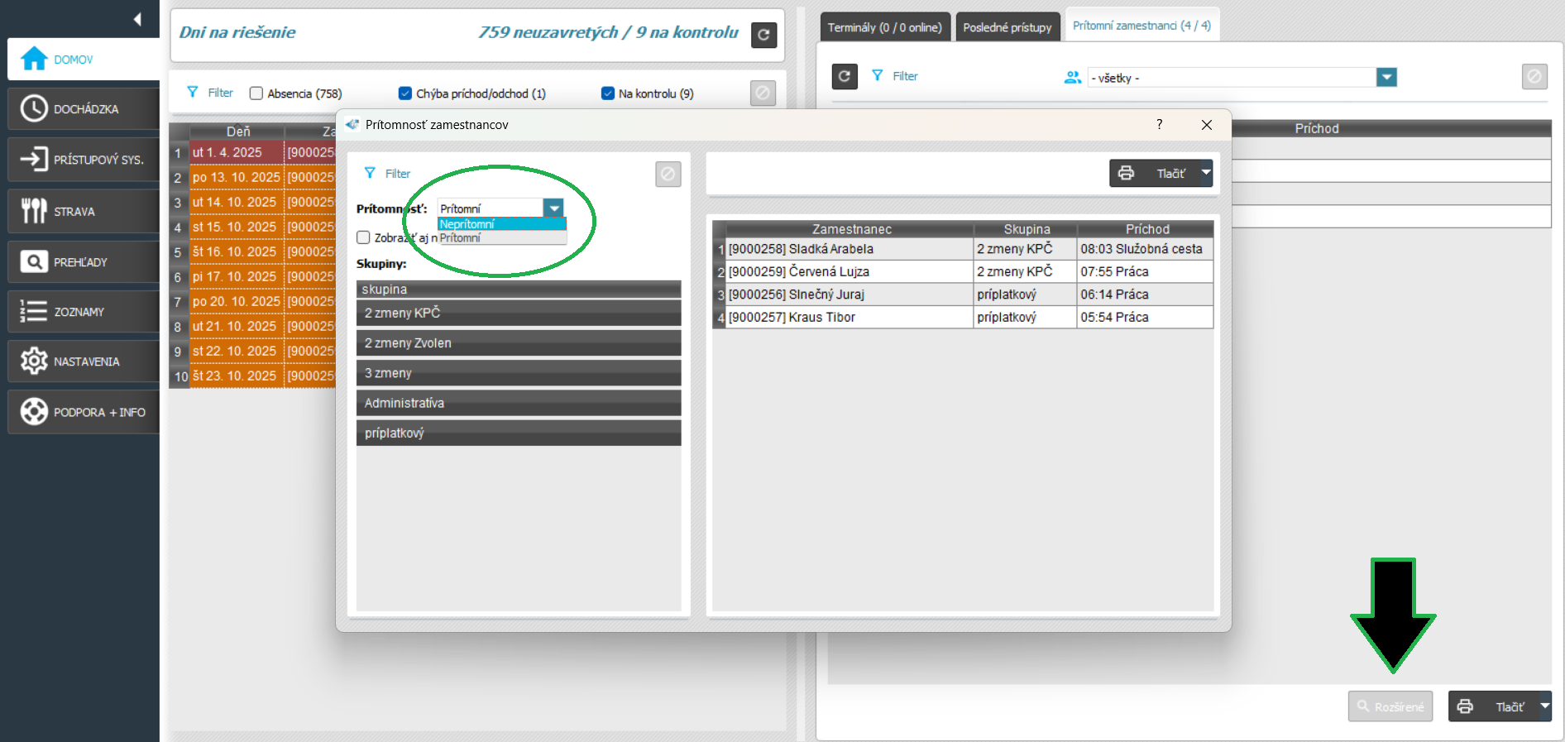Collapse the left sidebar with the arrow
The image size is (1565, 742).
point(137,19)
